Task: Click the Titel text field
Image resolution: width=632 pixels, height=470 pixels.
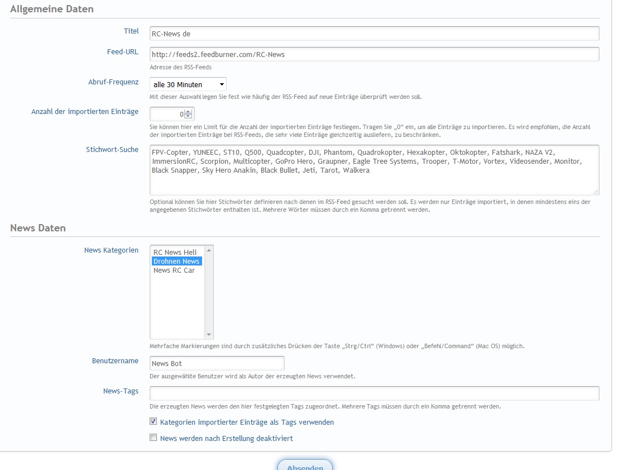Action: coord(374,34)
